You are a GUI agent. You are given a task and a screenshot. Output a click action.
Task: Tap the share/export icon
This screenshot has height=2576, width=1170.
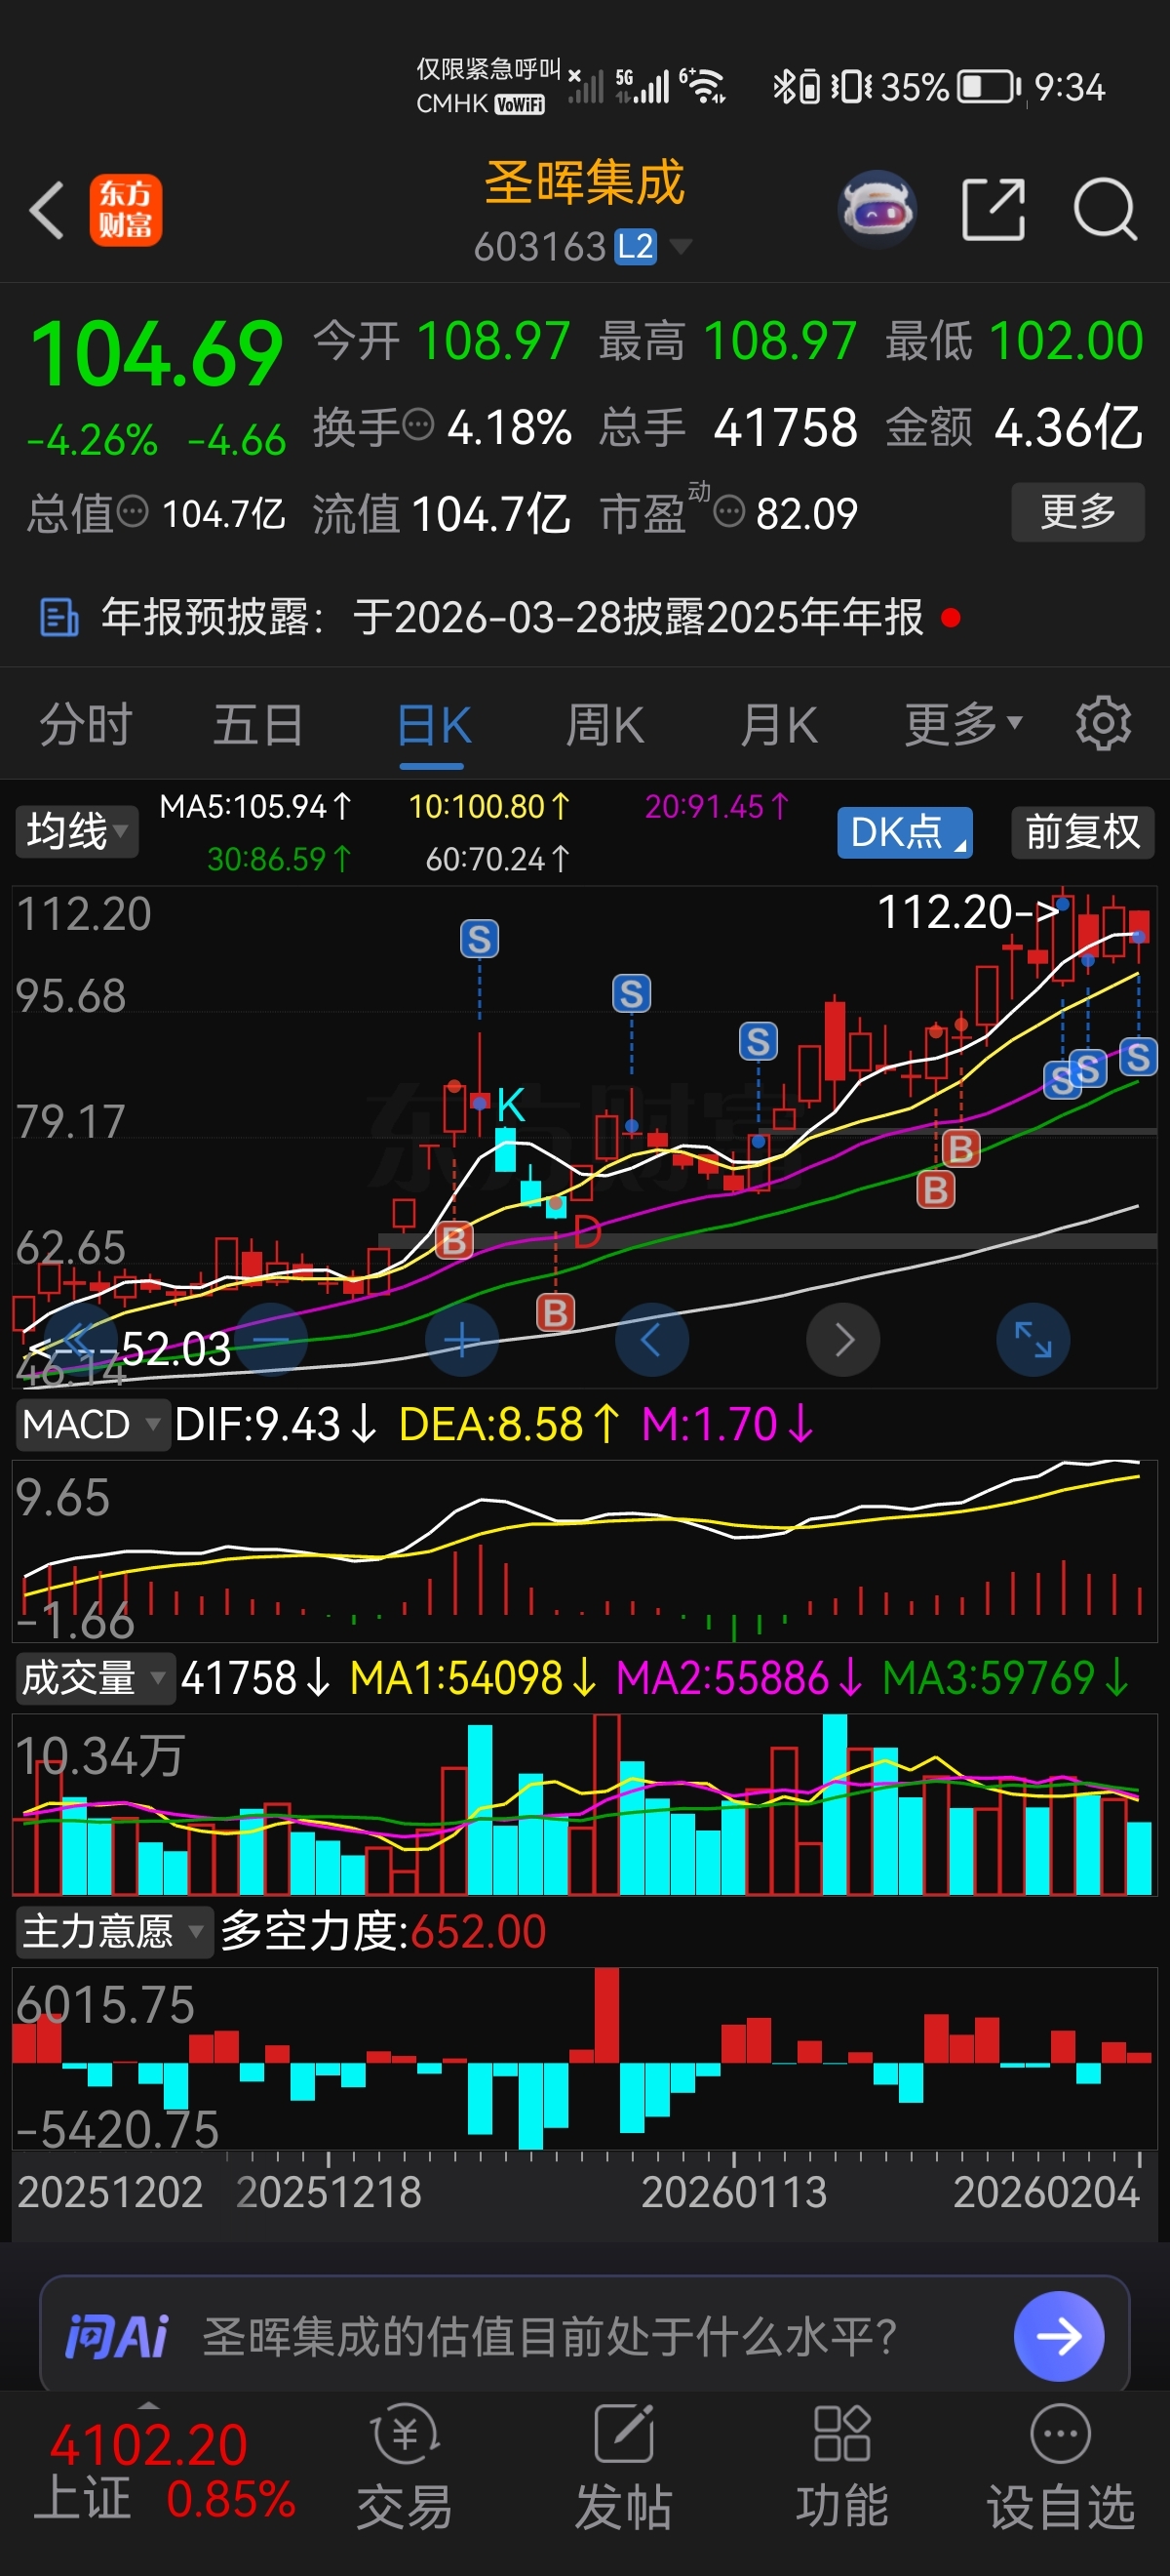(x=994, y=210)
